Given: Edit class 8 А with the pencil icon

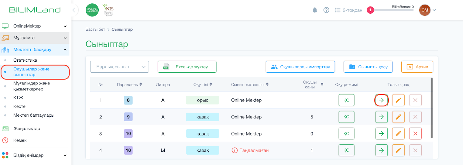Looking at the screenshot, I should click(x=398, y=100).
